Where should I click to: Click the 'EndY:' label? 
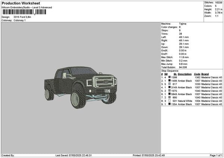pos(165,54)
